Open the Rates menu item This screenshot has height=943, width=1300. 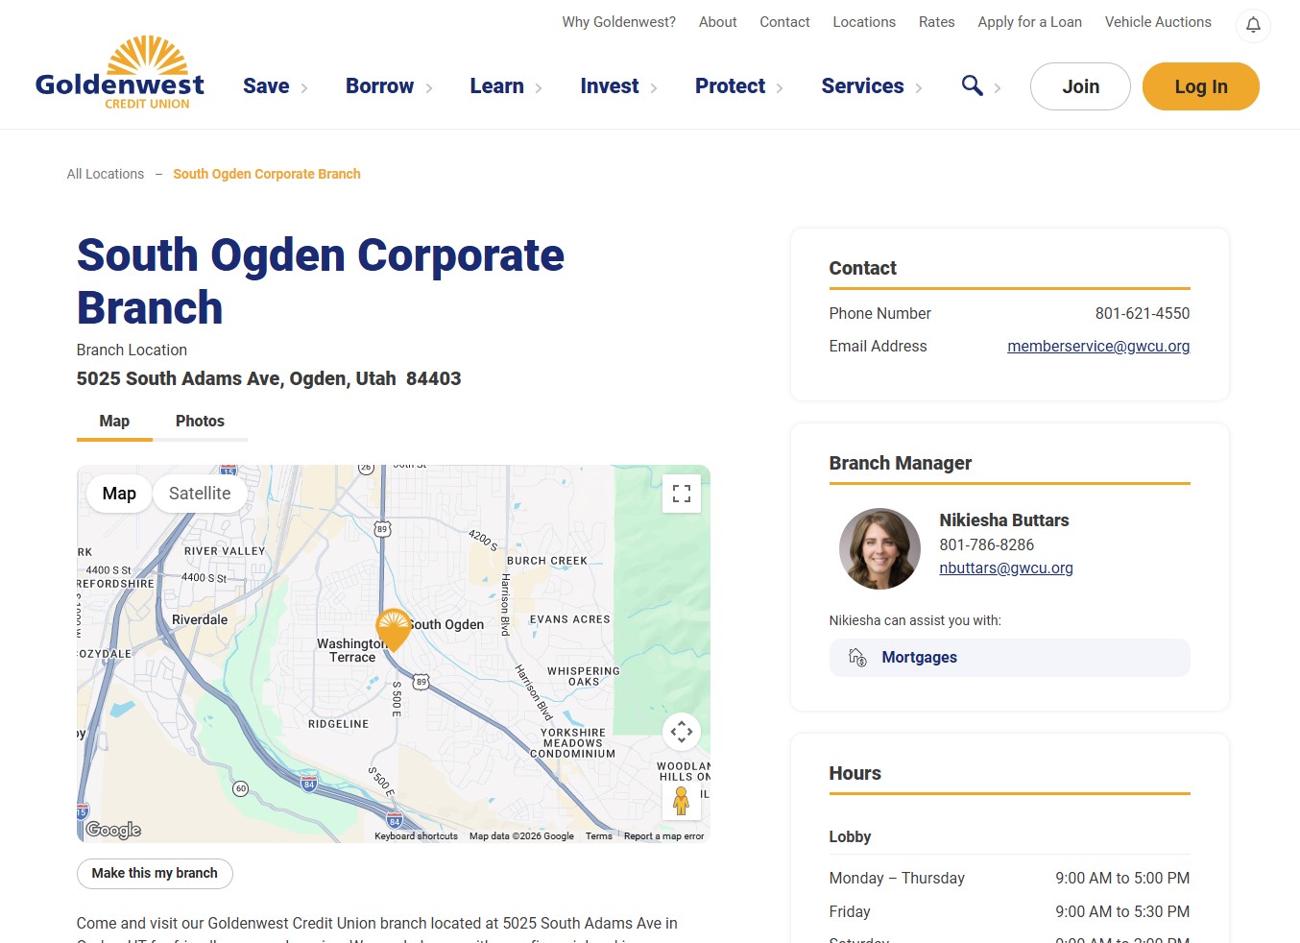pyautogui.click(x=936, y=22)
